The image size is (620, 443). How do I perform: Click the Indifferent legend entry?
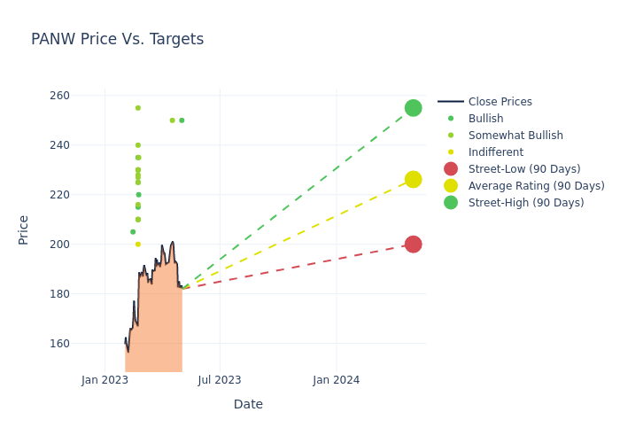(495, 152)
